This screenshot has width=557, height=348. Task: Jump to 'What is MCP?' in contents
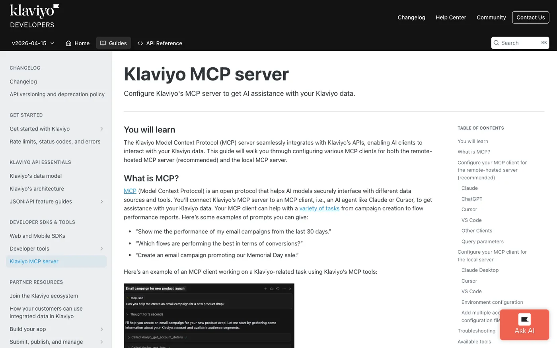[474, 152]
